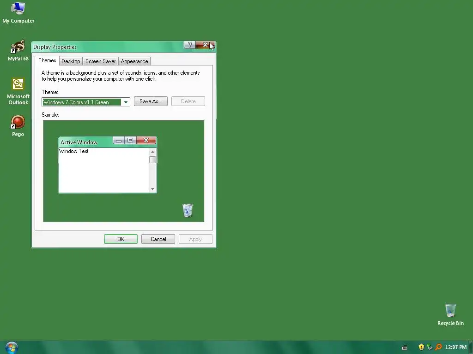Click the Cancel button

(158, 239)
